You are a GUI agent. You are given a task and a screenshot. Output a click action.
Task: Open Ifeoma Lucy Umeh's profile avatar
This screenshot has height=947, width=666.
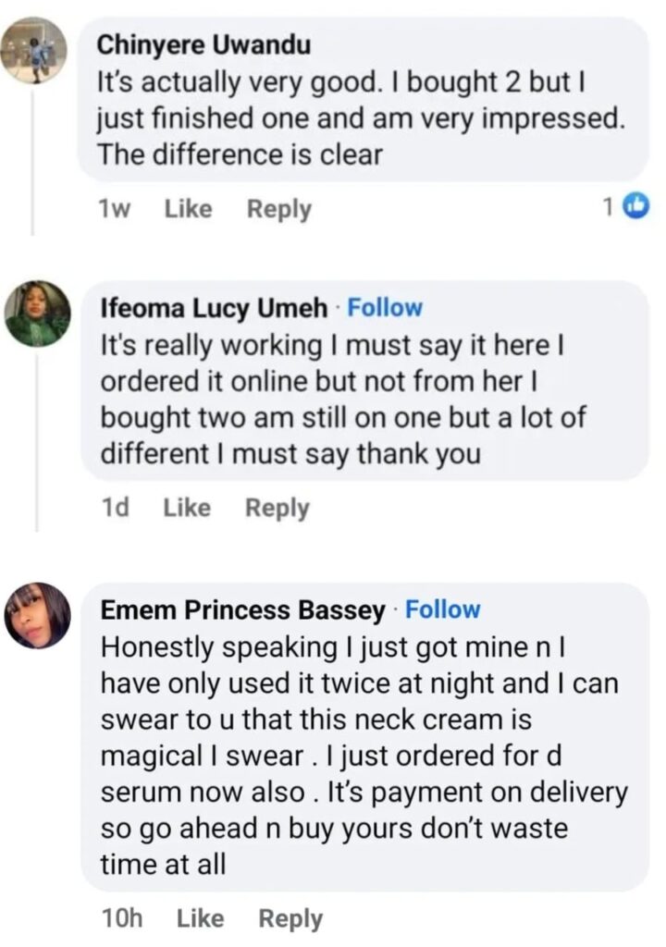pyautogui.click(x=37, y=314)
